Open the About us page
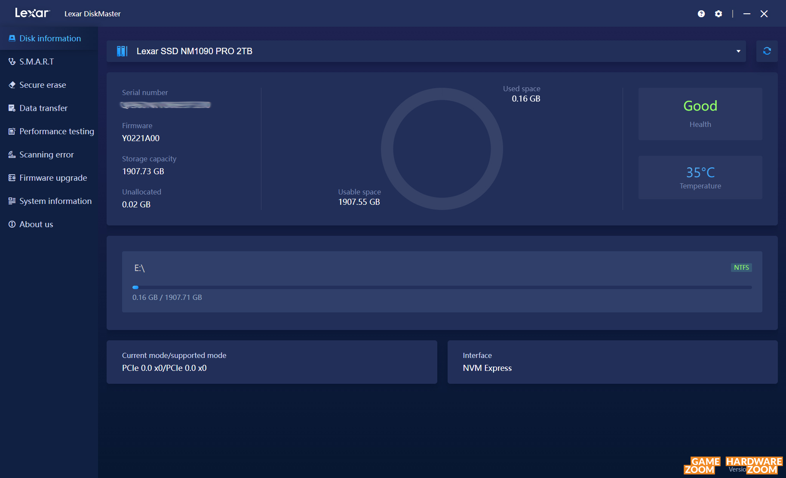Image resolution: width=786 pixels, height=478 pixels. pos(49,224)
